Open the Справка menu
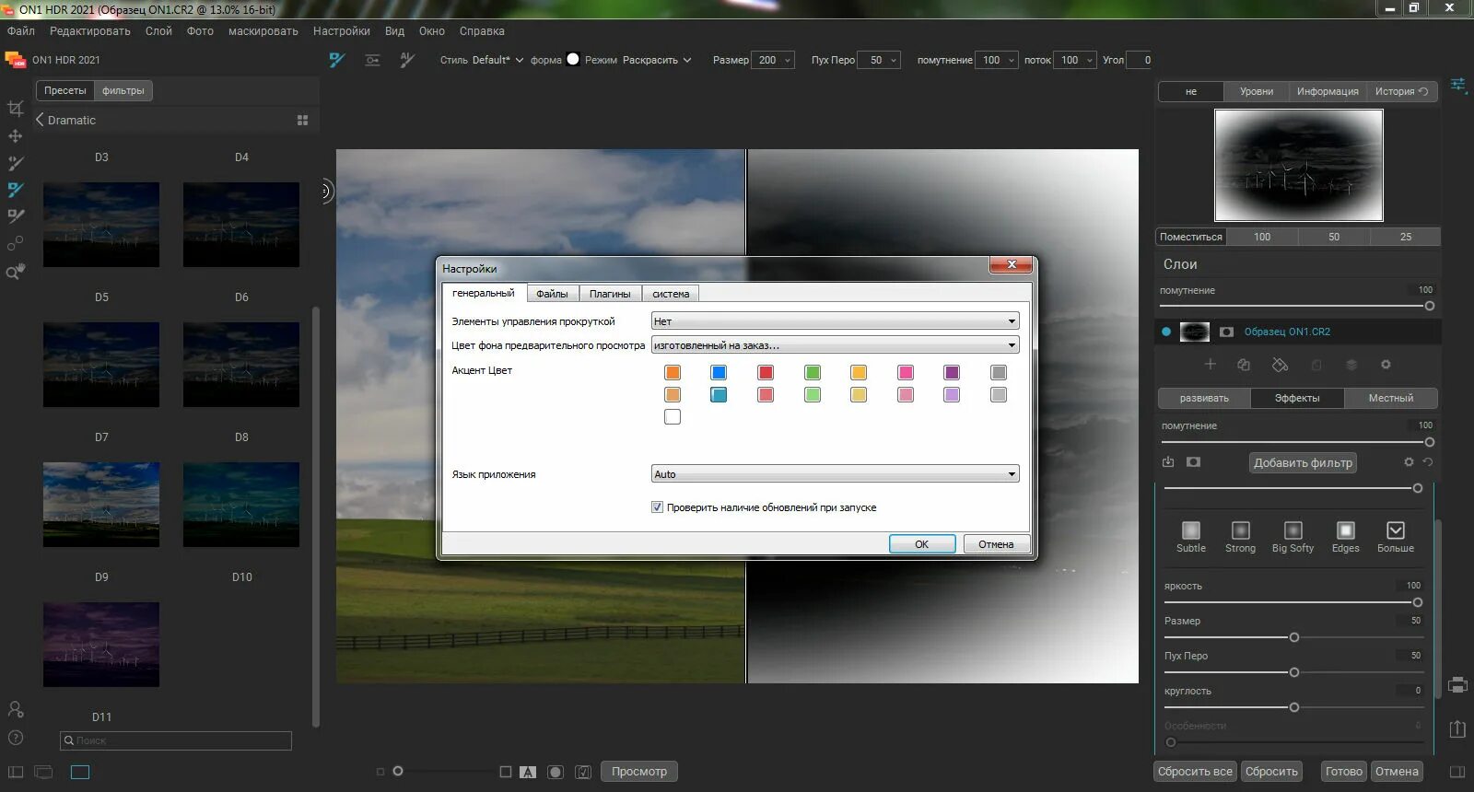The height and width of the screenshot is (792, 1474). pos(482,31)
